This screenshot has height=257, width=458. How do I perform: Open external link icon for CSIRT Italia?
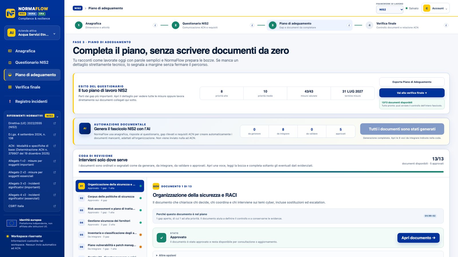tap(55, 206)
